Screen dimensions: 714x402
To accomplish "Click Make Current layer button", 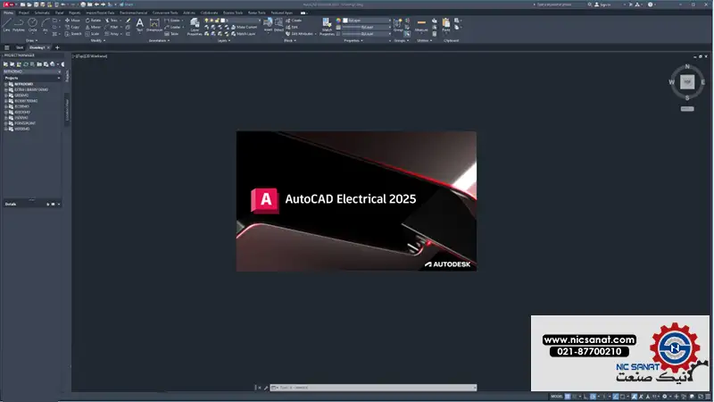I will [x=244, y=28].
